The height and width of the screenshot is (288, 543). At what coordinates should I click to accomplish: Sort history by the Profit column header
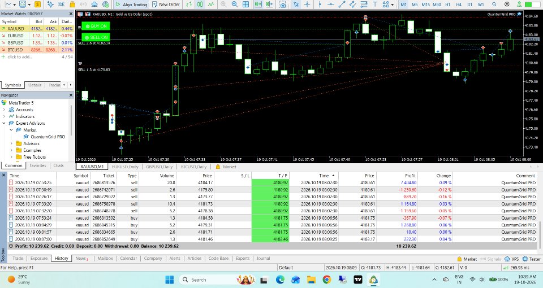click(410, 176)
